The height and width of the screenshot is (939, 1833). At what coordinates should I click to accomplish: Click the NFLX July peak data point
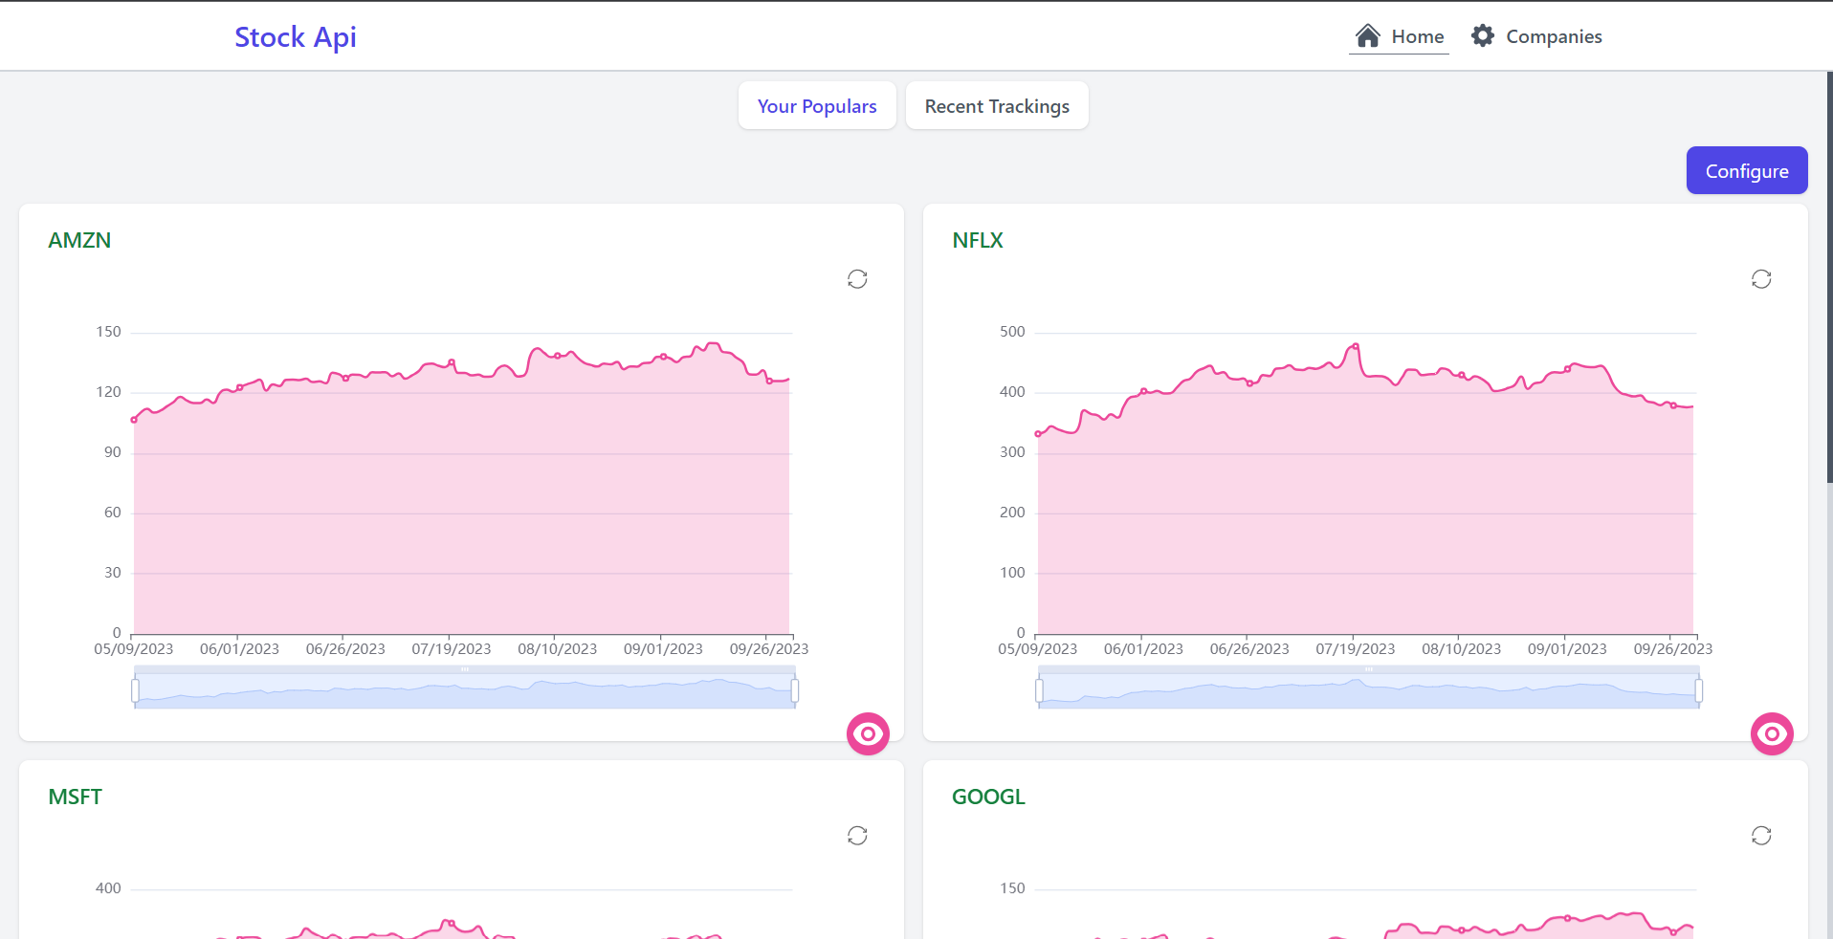[1356, 346]
